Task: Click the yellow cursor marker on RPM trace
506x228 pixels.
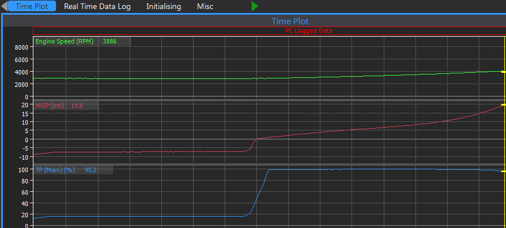Action: click(503, 72)
